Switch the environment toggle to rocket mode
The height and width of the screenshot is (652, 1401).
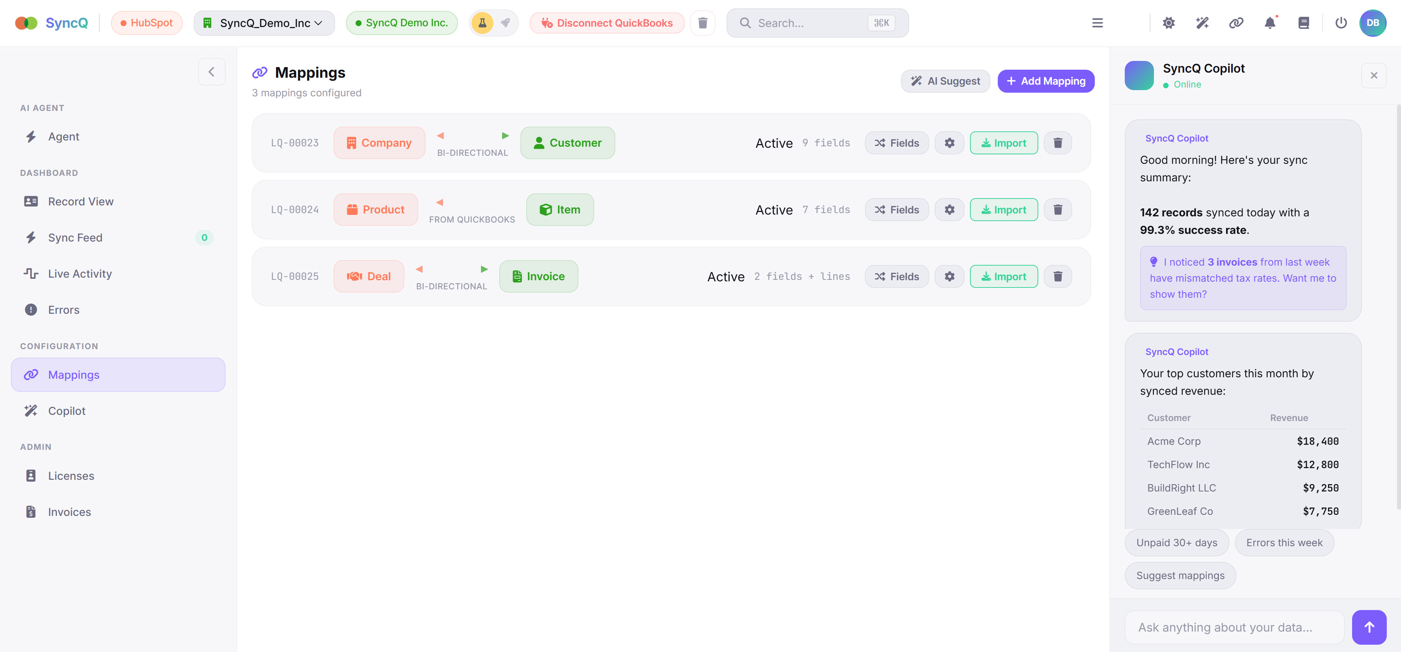coord(505,23)
